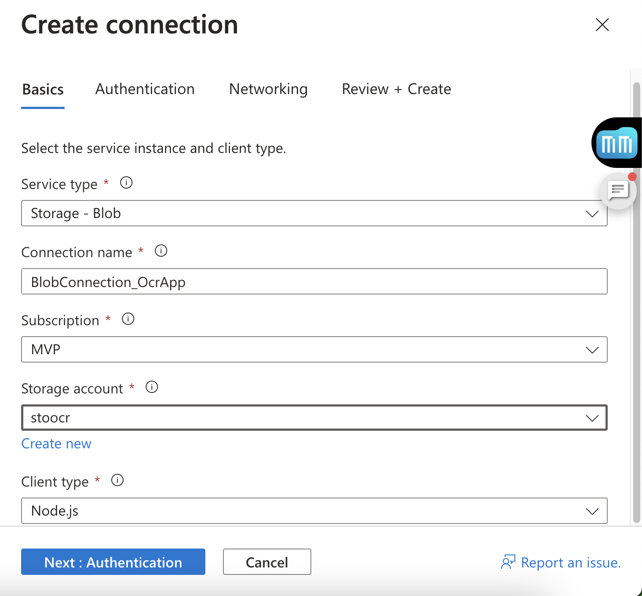Click the Subscription info icon

[x=128, y=319]
